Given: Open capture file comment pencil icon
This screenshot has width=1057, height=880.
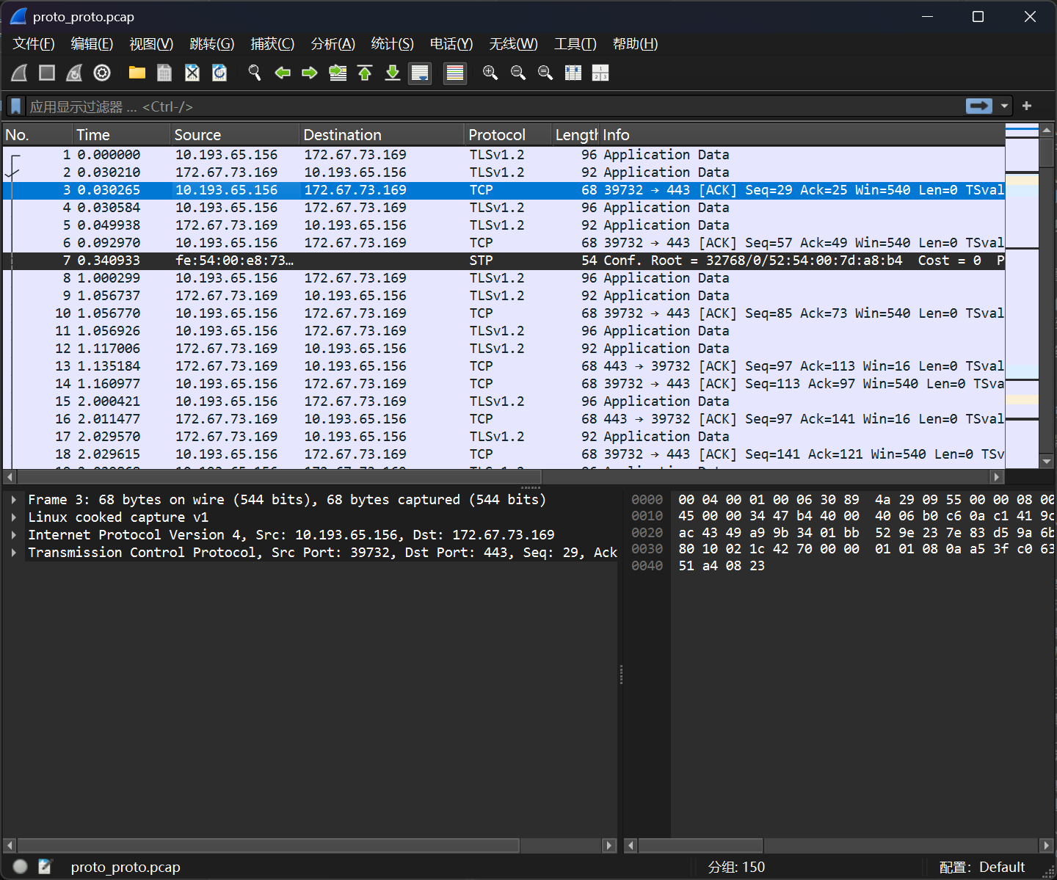Looking at the screenshot, I should click(x=45, y=867).
